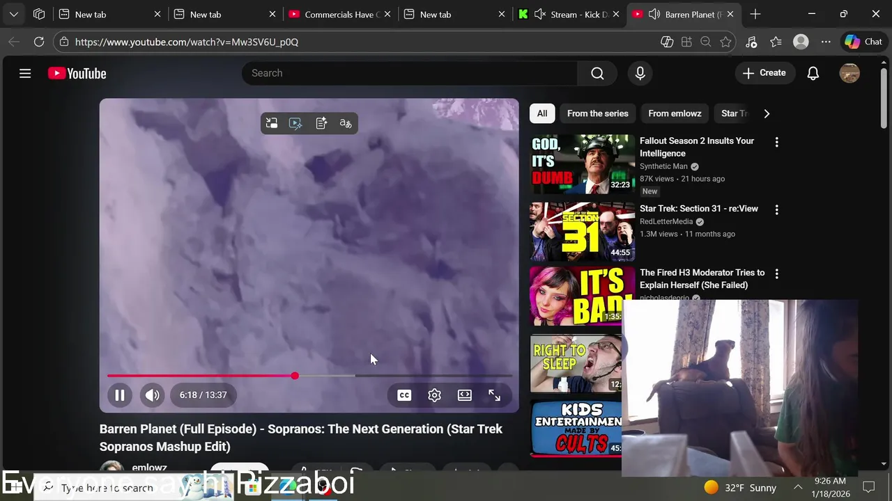Start voice search with the microphone icon
The width and height of the screenshot is (892, 501).
(640, 73)
